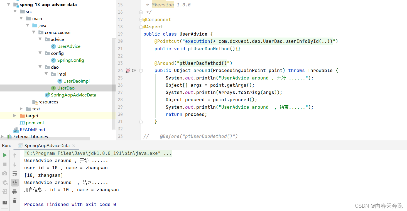The image size is (407, 211).
Task: Click the Down the Stack Trace arrow
Action: coord(15,165)
